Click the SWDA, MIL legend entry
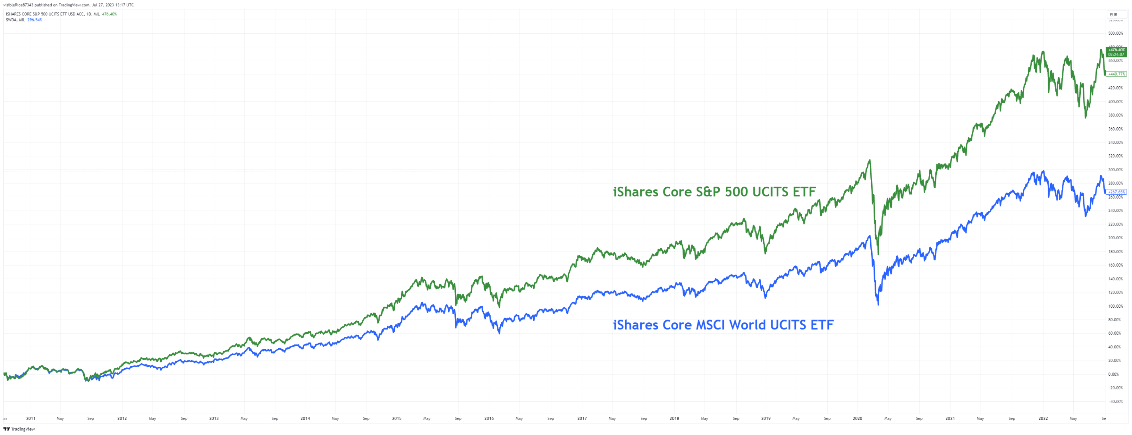 click(x=15, y=20)
